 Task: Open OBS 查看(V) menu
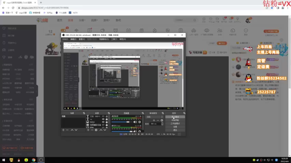82,39
